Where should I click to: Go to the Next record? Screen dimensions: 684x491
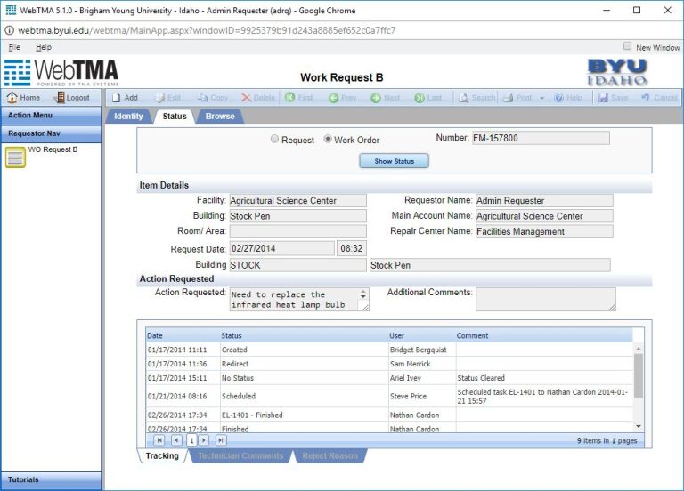click(x=385, y=98)
